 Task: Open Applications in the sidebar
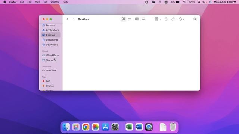(x=51, y=30)
